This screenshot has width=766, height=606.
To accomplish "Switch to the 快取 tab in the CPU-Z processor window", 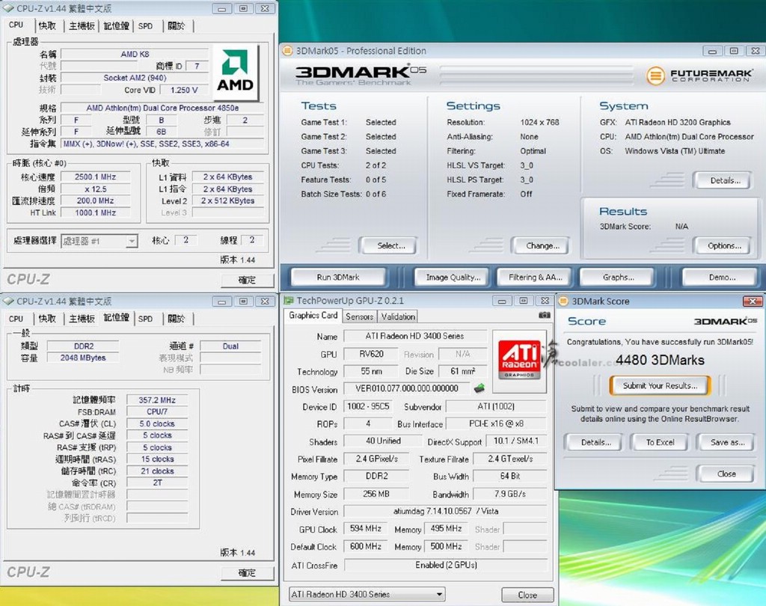I will 47,25.
